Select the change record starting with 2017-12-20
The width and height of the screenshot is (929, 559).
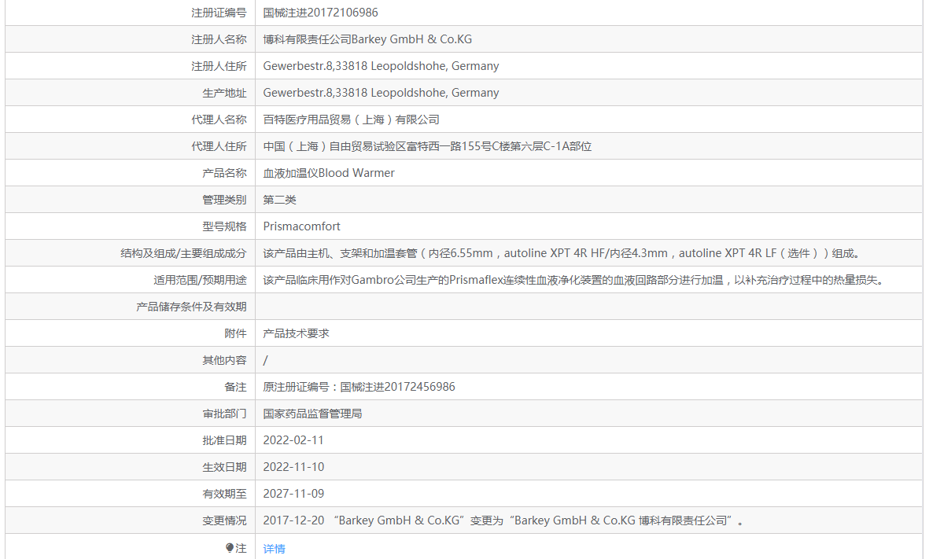(503, 520)
